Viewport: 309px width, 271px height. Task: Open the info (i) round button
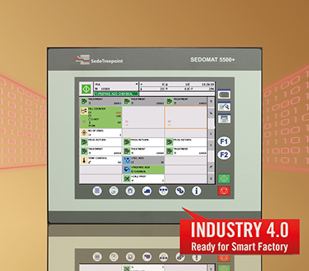point(197,191)
